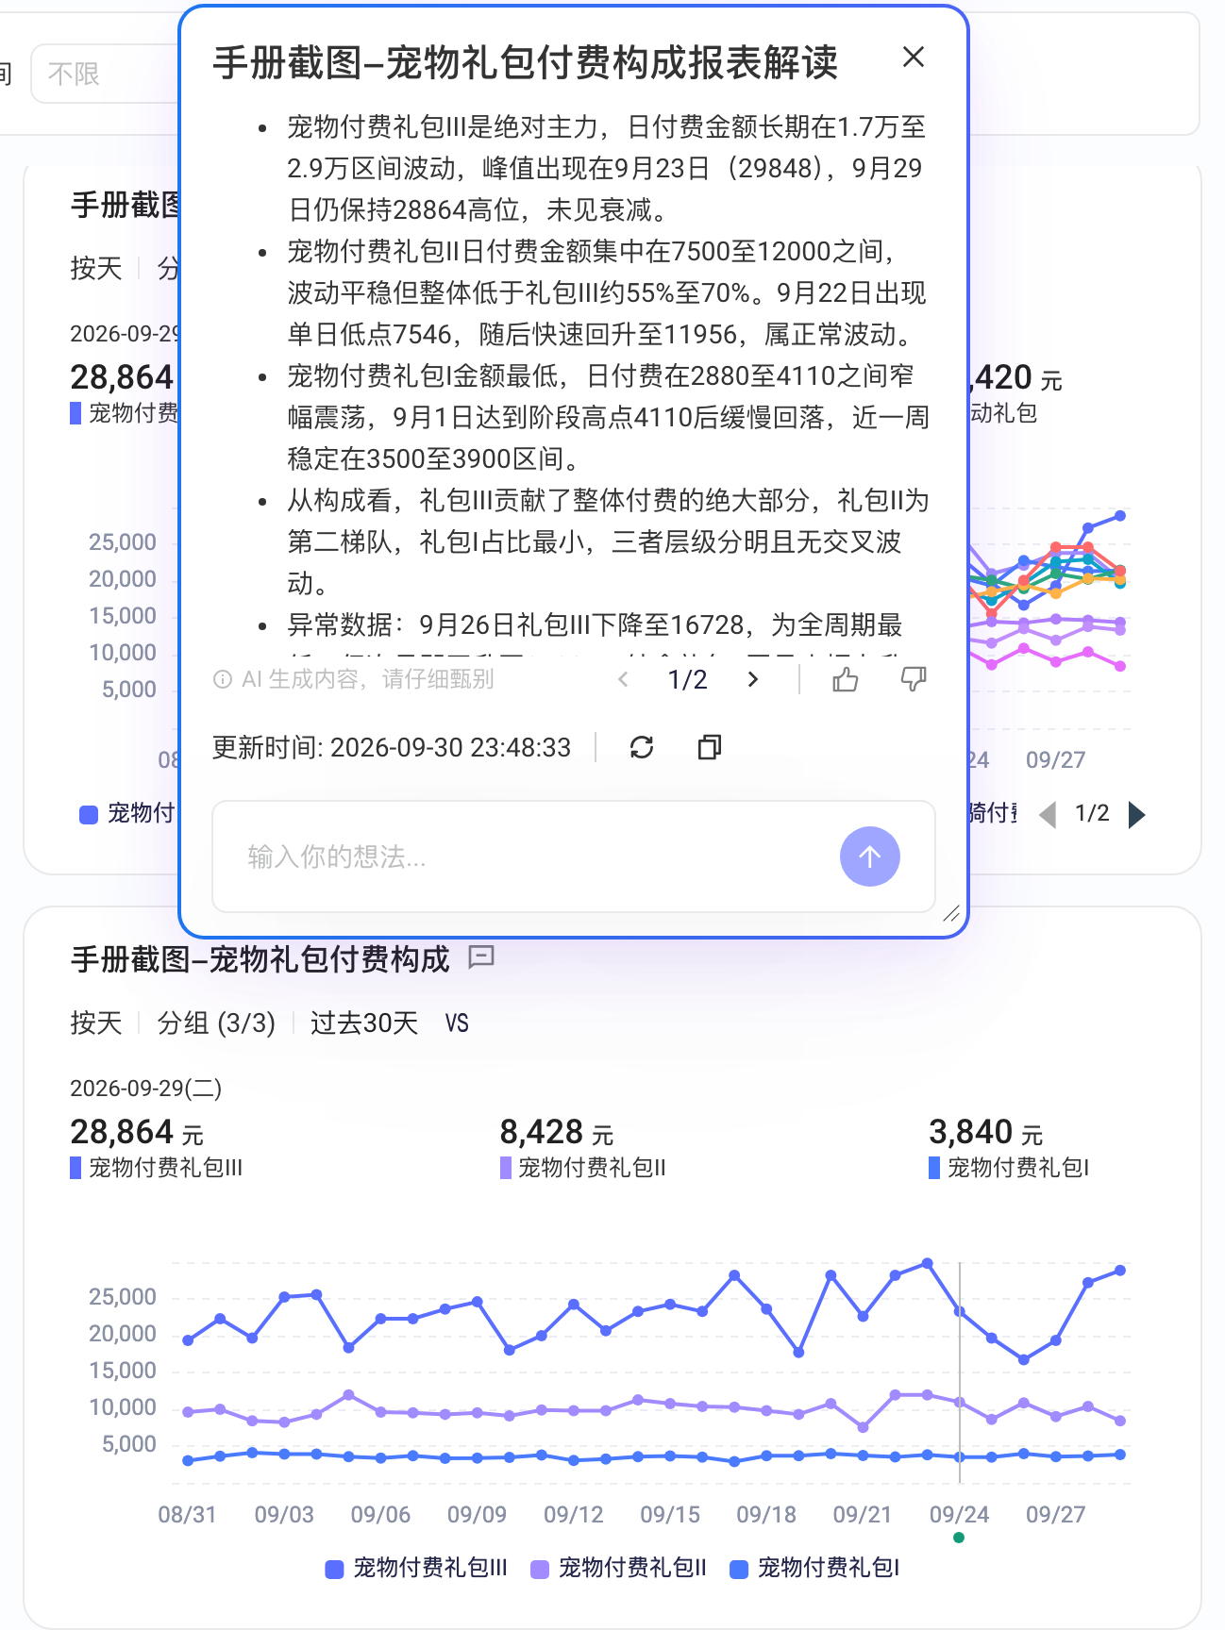The height and width of the screenshot is (1630, 1225).
Task: Click the 3,840 元 礼包I value
Action: [986, 1132]
